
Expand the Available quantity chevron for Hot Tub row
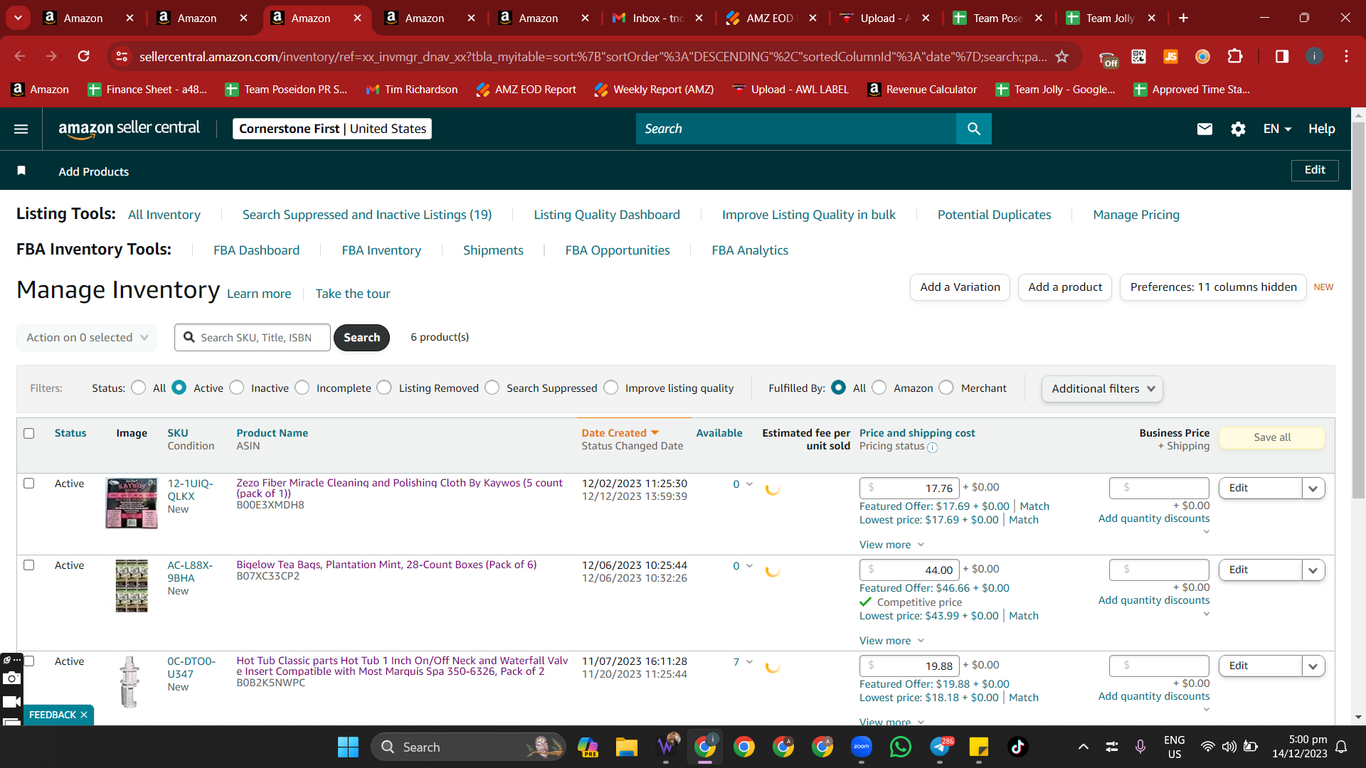pos(749,662)
